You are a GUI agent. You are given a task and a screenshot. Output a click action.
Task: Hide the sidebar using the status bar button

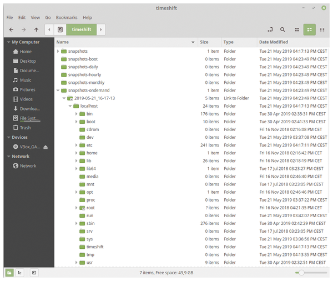click(x=34, y=273)
